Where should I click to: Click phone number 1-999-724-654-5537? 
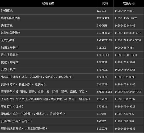coord(128,40)
